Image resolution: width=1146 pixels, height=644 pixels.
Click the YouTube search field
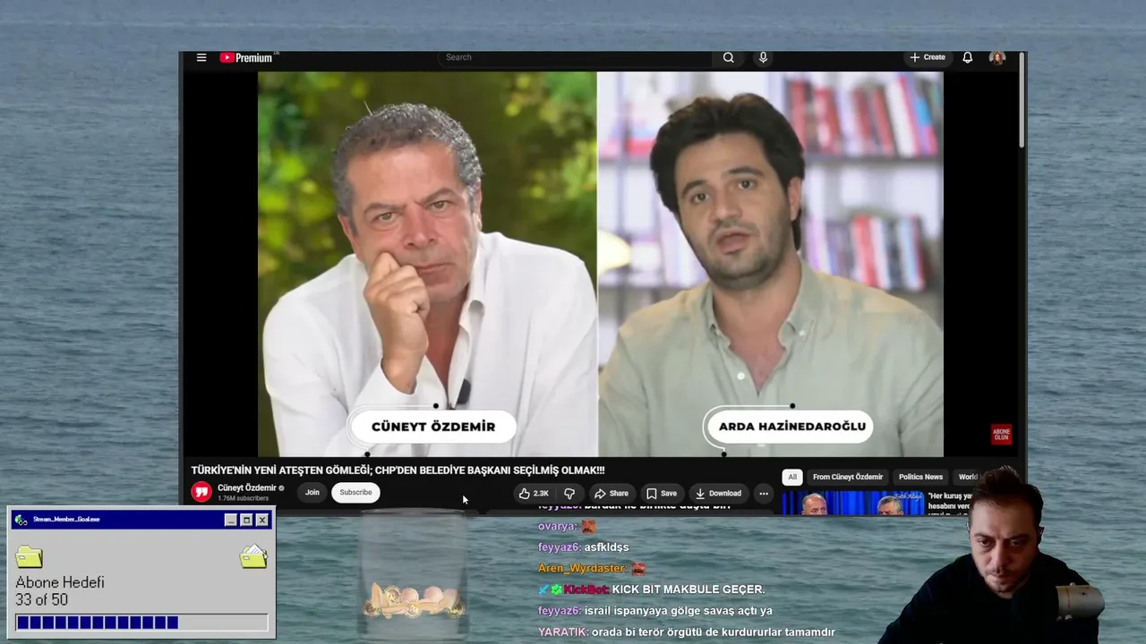click(575, 57)
